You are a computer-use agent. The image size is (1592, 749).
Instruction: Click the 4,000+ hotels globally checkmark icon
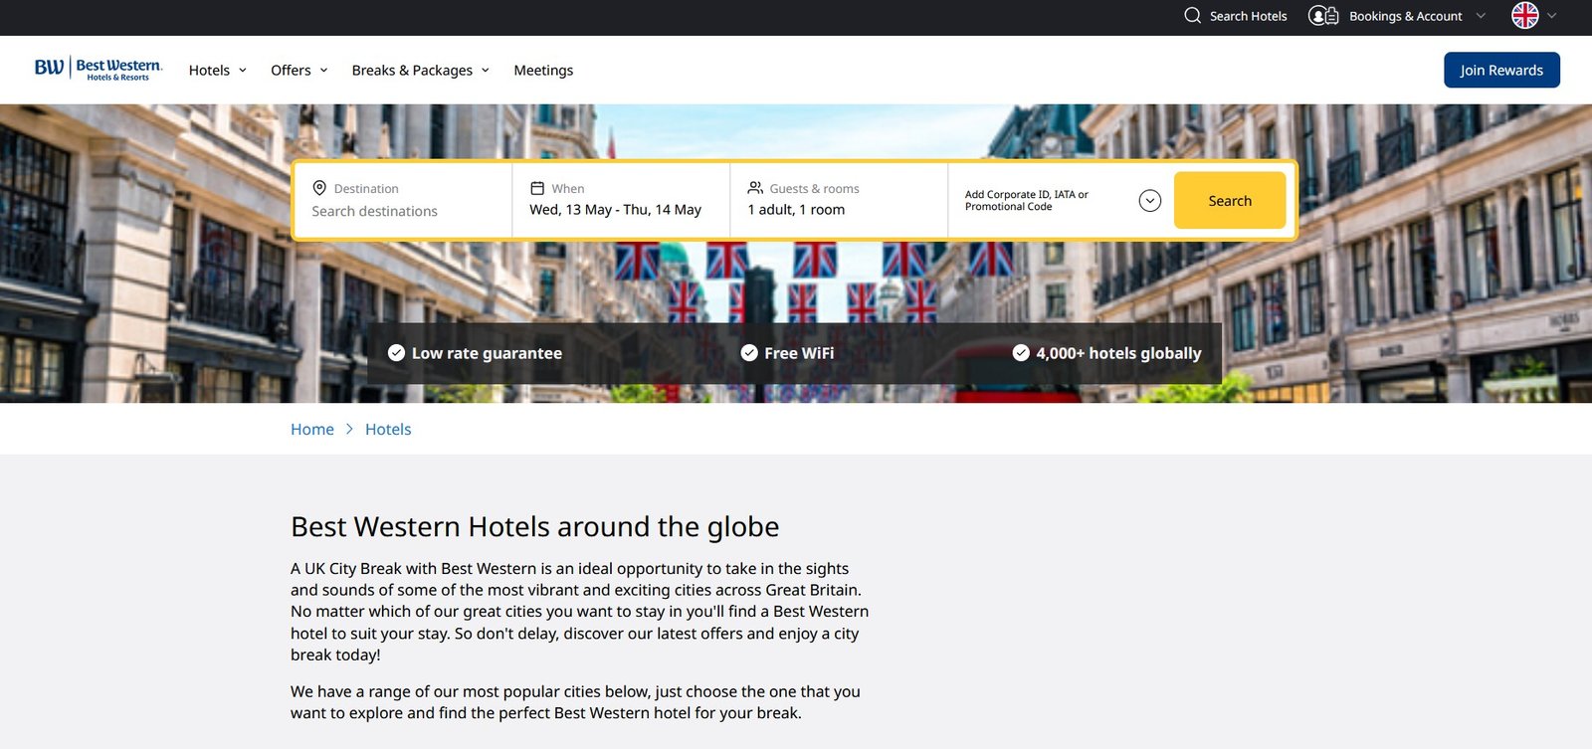1021,353
